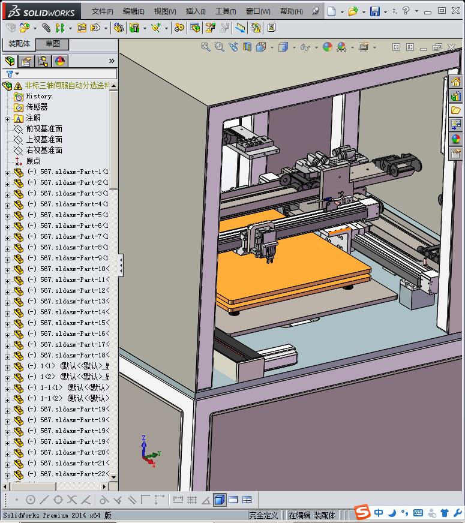Toggle the angle snap icon at bottom
The width and height of the screenshot is (465, 523).
pos(206,500)
